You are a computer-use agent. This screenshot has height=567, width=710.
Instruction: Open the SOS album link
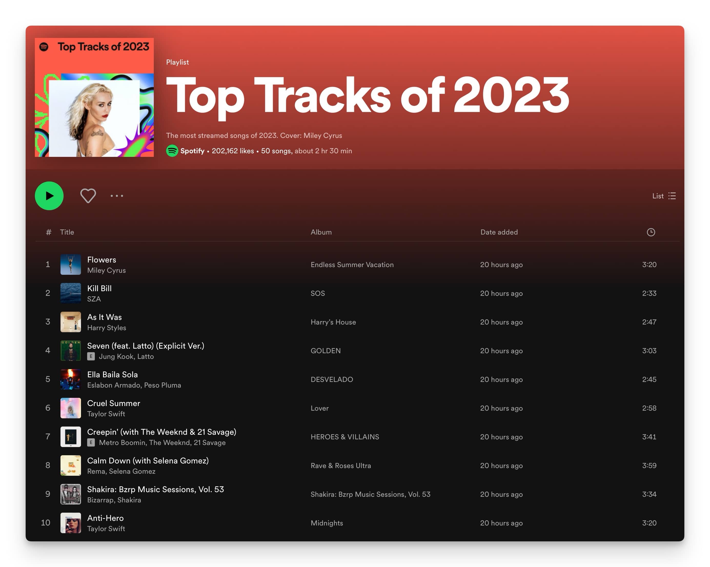click(x=318, y=293)
